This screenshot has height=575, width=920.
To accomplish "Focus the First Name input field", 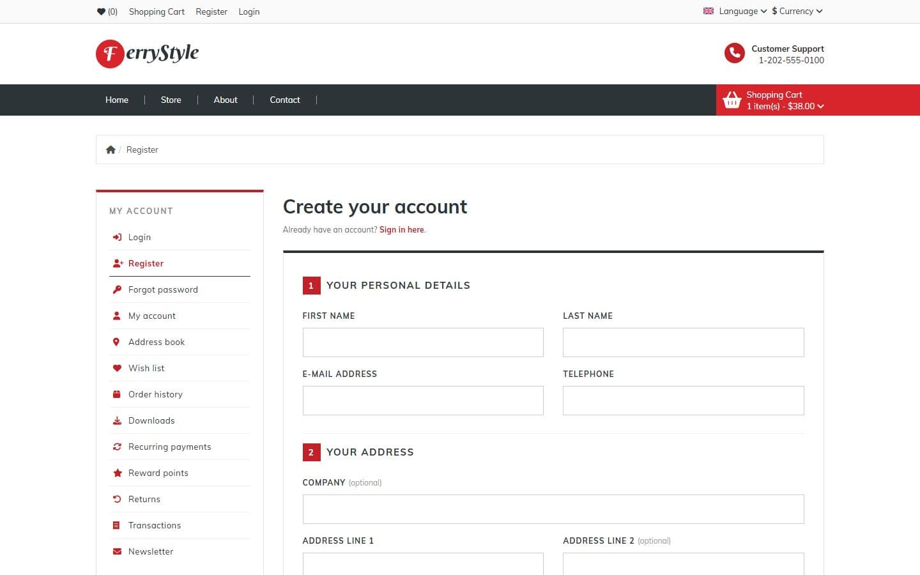I will point(423,342).
